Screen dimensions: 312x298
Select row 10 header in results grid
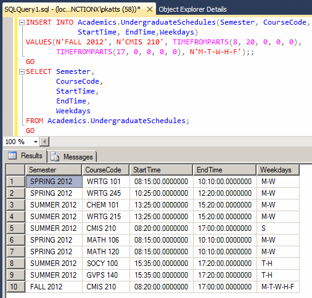tap(15, 287)
